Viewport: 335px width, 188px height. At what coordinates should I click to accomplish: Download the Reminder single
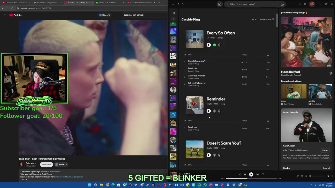tap(220, 111)
